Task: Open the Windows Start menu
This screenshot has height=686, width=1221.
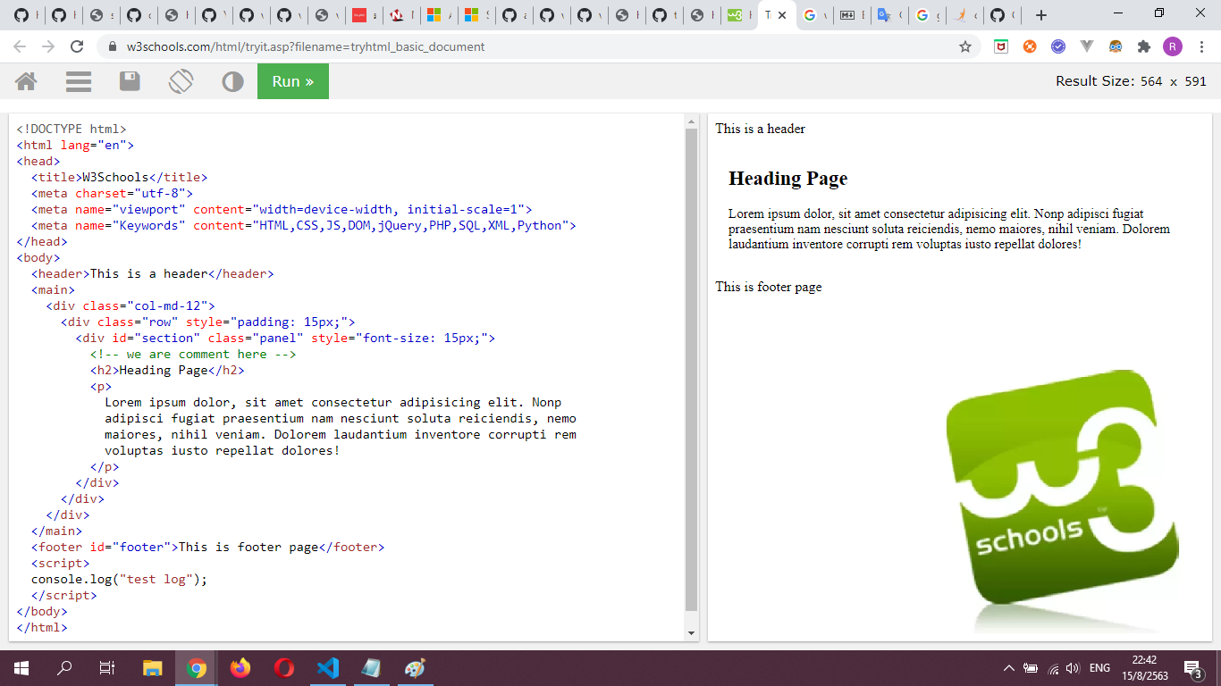Action: [21, 668]
